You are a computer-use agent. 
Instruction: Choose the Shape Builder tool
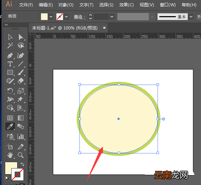click(11, 108)
